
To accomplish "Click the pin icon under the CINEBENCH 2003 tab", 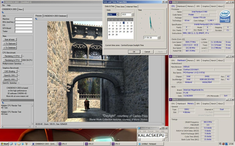I will pos(3,13).
